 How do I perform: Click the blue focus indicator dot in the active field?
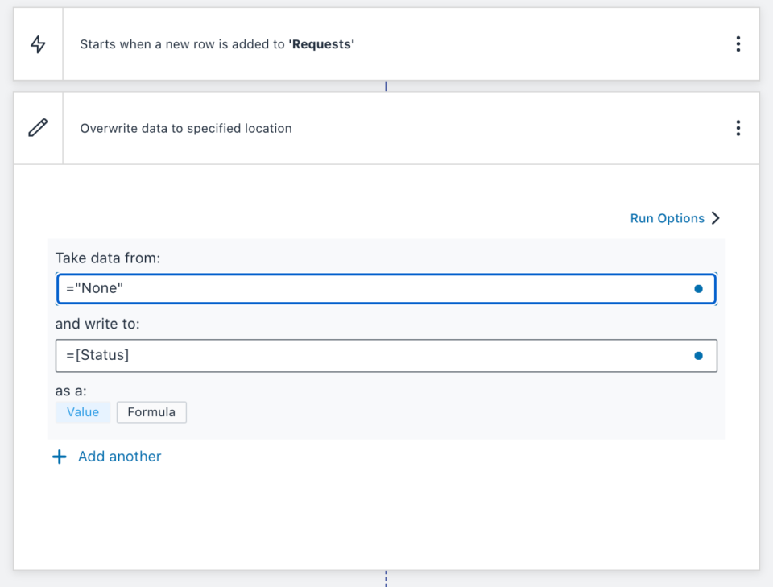tap(698, 288)
